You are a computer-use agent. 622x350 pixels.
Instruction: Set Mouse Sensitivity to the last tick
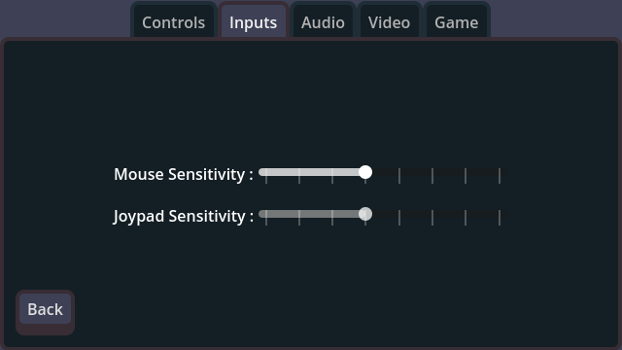(500, 176)
